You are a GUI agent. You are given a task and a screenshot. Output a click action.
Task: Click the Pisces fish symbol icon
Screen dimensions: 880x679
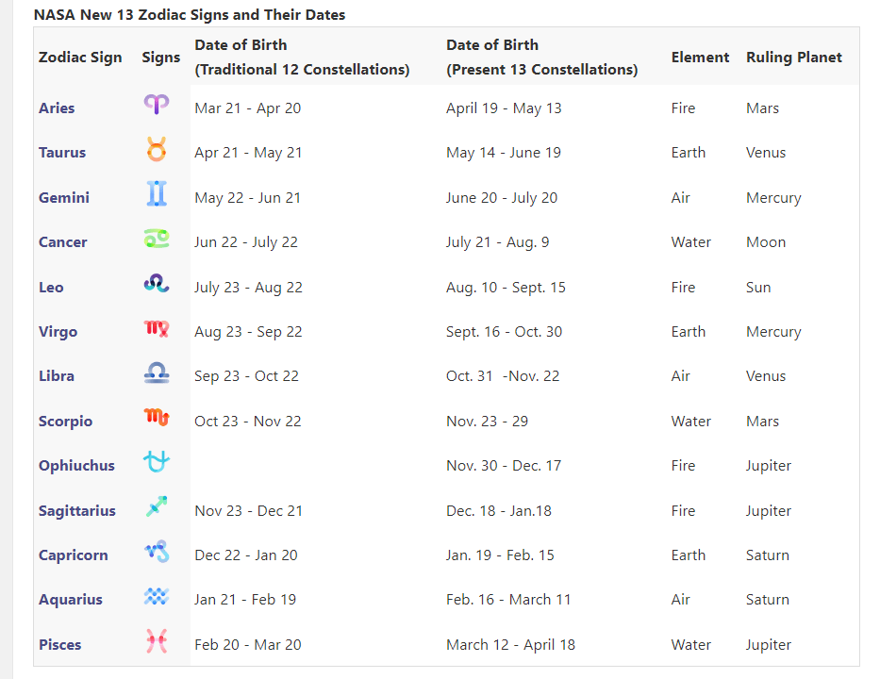click(157, 641)
